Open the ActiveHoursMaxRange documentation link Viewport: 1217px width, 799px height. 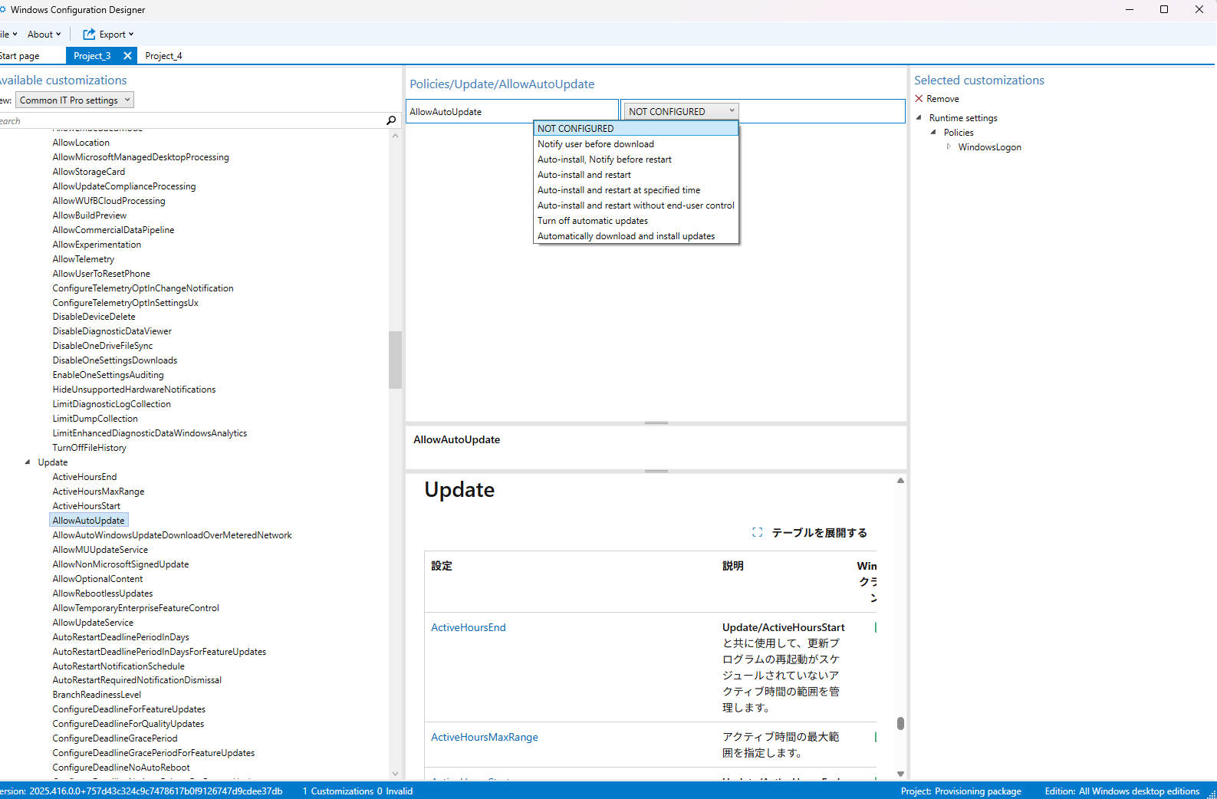tap(484, 737)
